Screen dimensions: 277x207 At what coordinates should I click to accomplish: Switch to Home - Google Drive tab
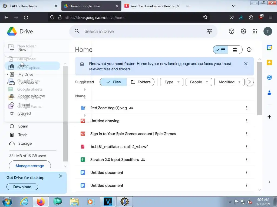point(91,6)
